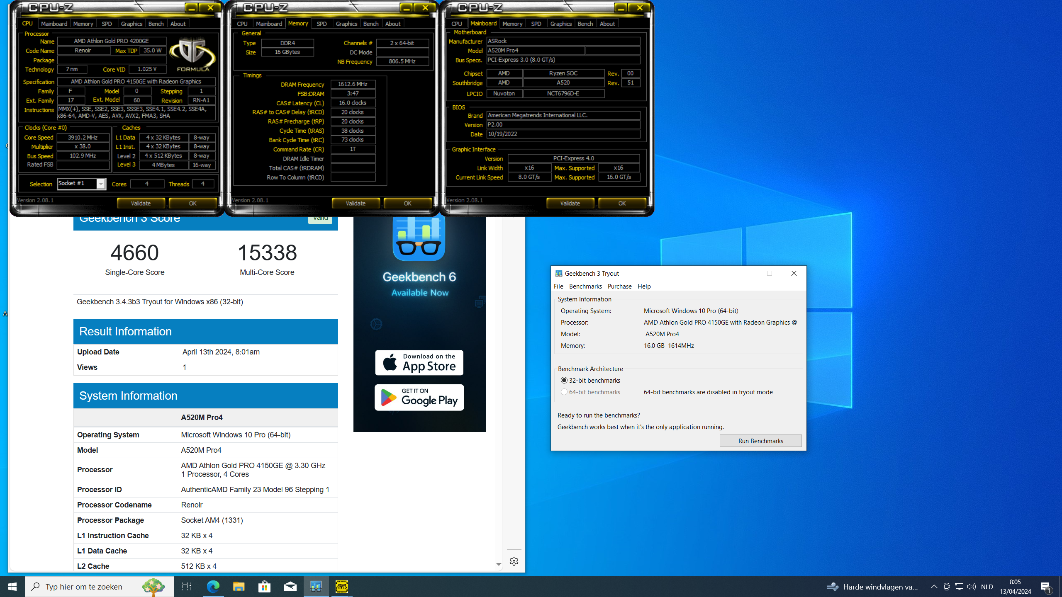1062x597 pixels.
Task: Click the Upload Date value
Action: (221, 352)
